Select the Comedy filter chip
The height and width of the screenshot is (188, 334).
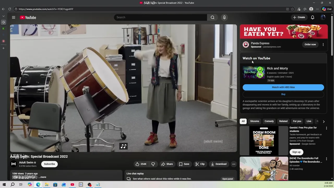point(269,121)
